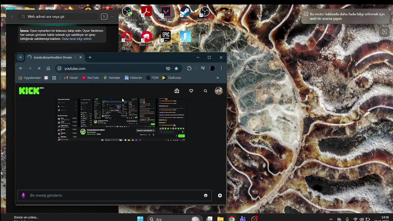The image size is (393, 221).
Task: Expand hidden bookmarks chevron
Action: tap(218, 78)
